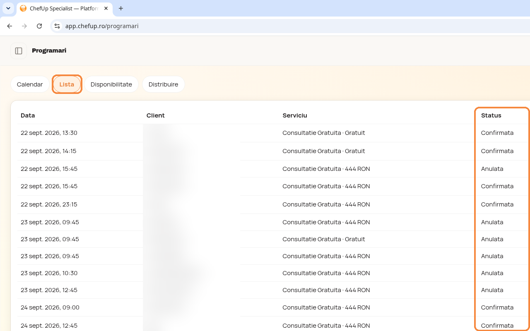Expand the tab search dropdown chevron
Screen dimensions: 530x331
[x=8, y=8]
